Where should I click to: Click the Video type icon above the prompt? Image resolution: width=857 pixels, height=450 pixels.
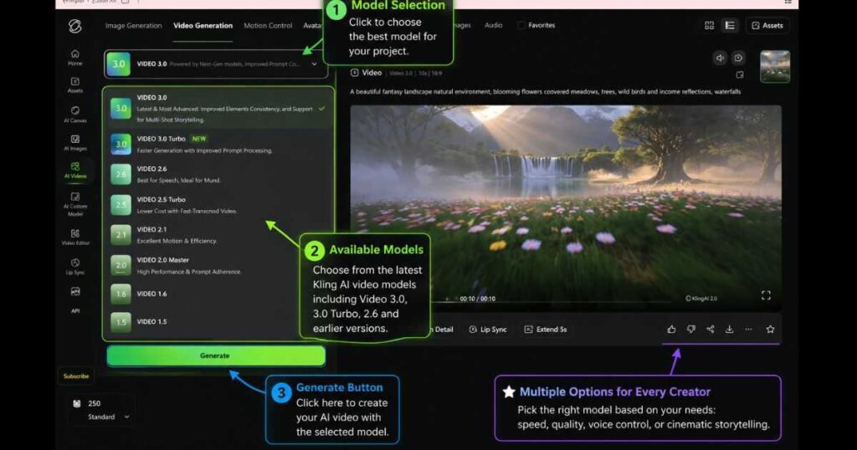pyautogui.click(x=354, y=73)
